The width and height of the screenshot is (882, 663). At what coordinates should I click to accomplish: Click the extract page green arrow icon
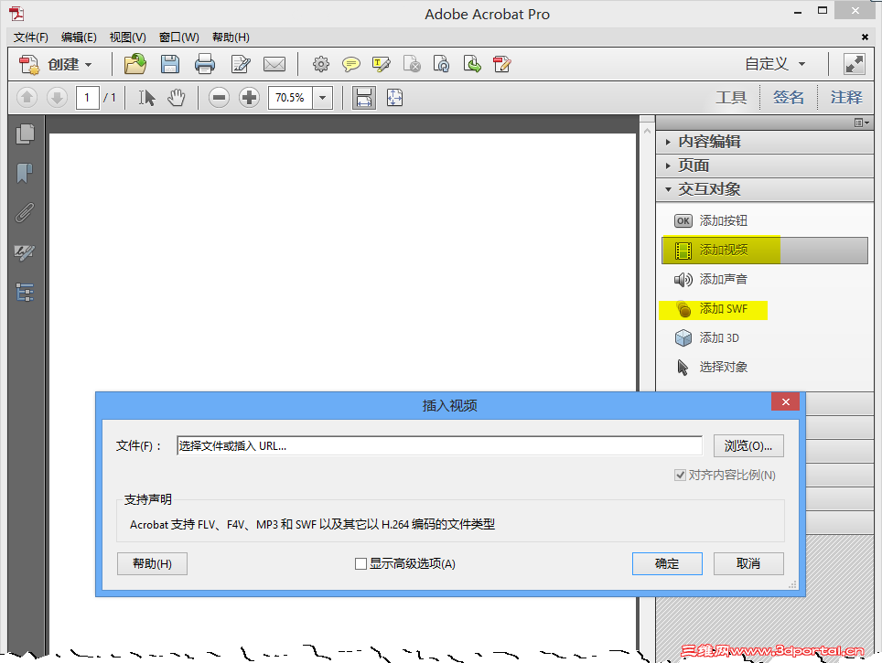(472, 64)
